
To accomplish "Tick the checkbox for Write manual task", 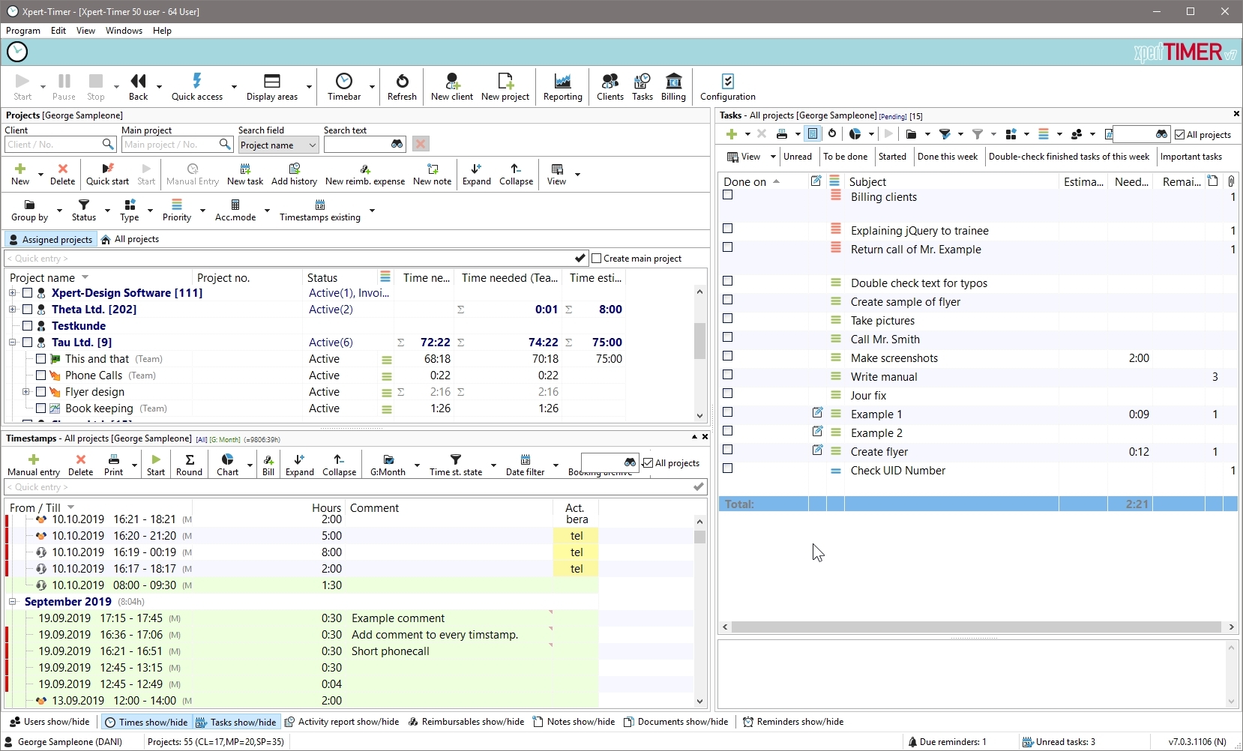I will tap(727, 375).
